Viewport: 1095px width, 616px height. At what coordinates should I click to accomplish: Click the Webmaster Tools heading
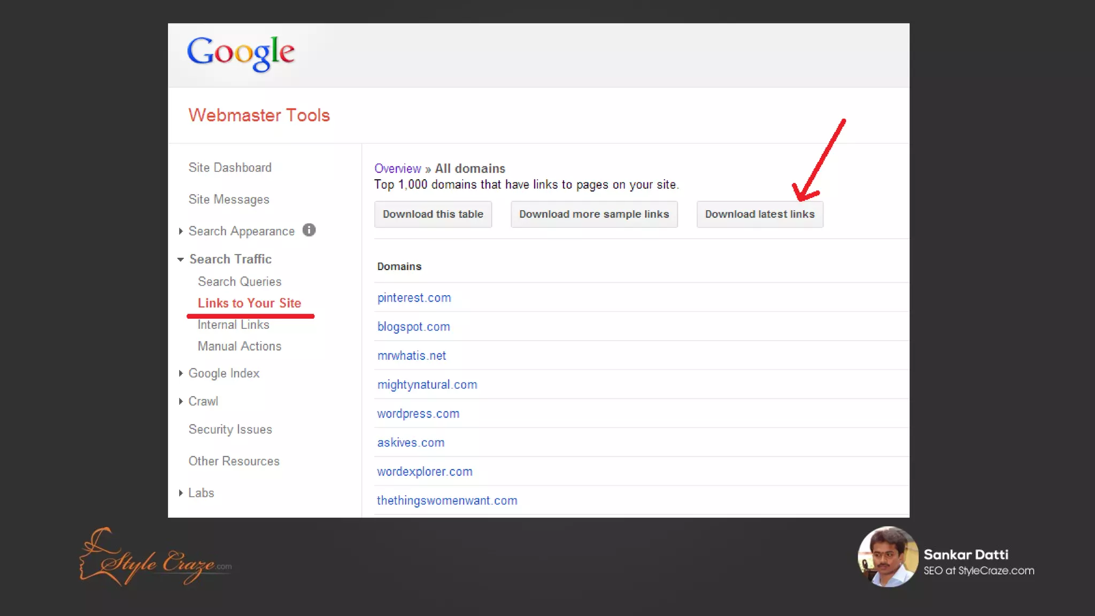pyautogui.click(x=259, y=115)
